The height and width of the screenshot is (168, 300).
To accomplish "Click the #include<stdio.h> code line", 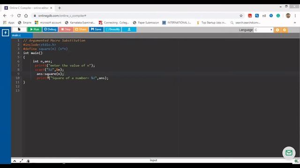I will [39, 45].
